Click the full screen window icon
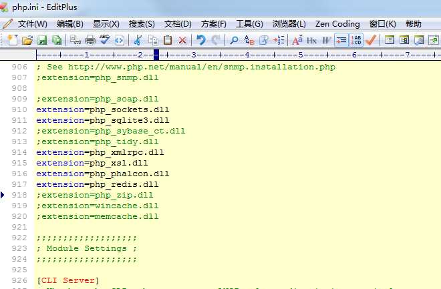Viewport: 441px width, 289px height. 434,40
